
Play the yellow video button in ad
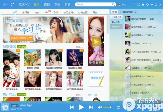click(x=96, y=42)
